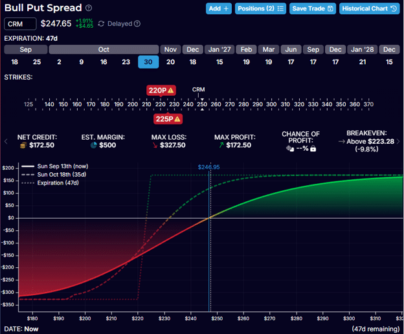Choose Nov 20 expiration date
The image size is (404, 334).
pos(170,62)
